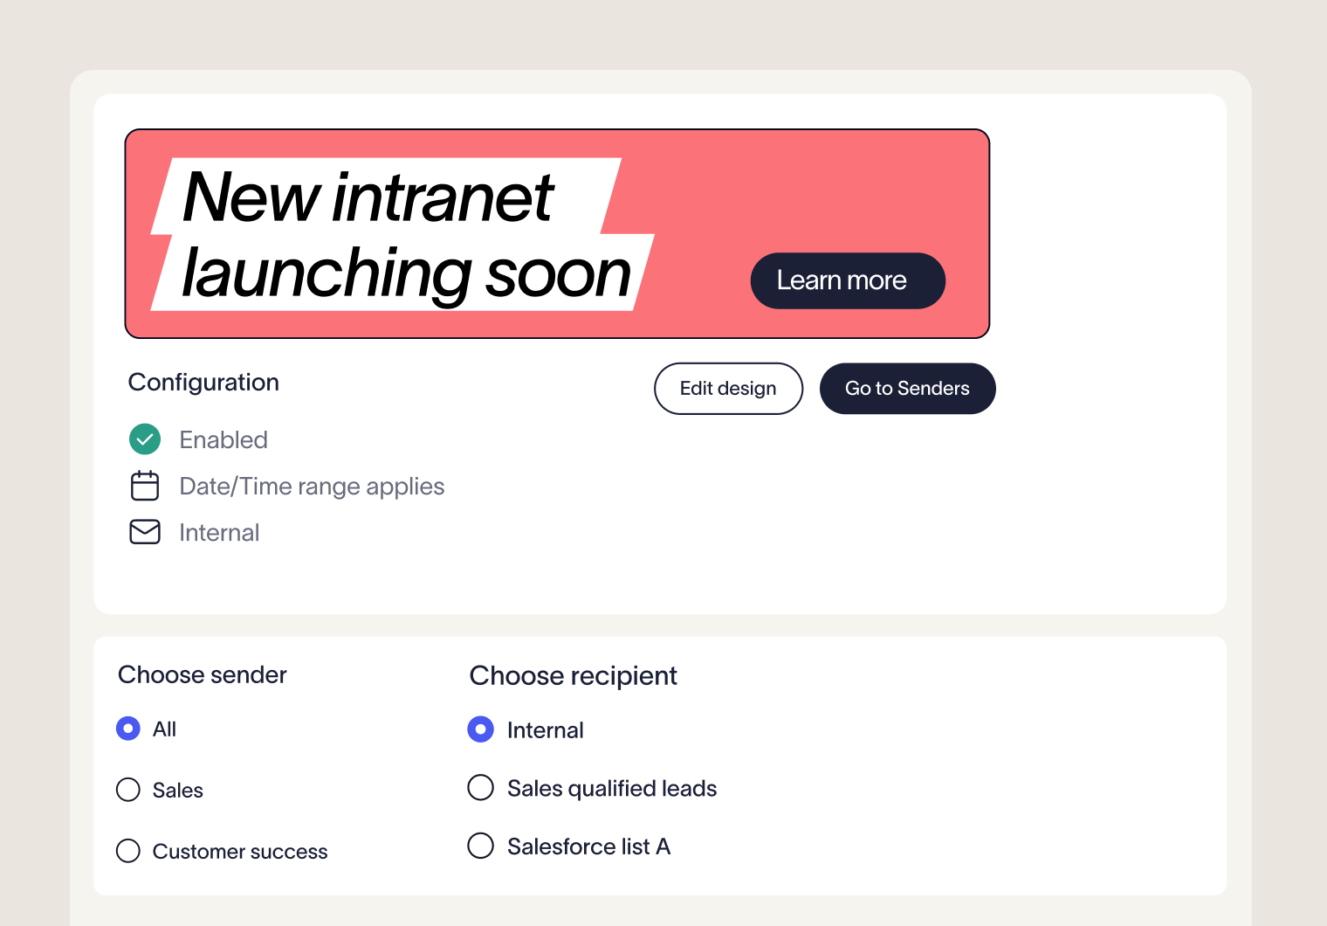Click the Choose recipient heading
This screenshot has height=926, width=1327.
574,675
